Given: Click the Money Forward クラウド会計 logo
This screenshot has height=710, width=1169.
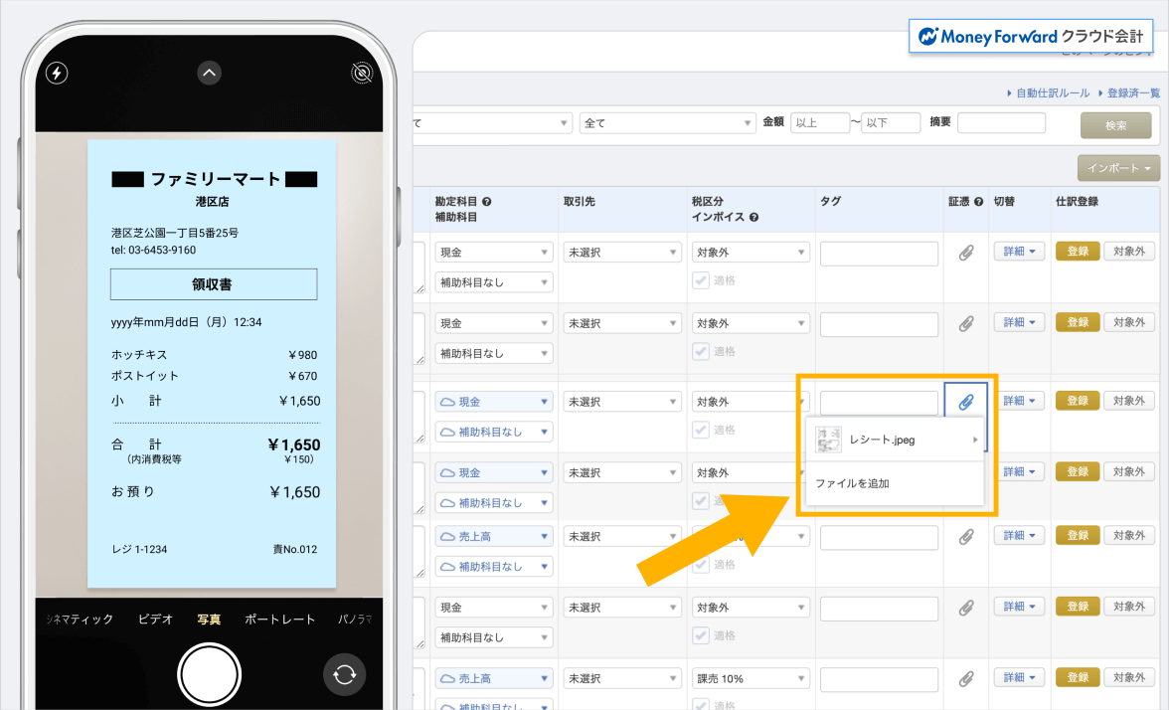Looking at the screenshot, I should [1030, 36].
